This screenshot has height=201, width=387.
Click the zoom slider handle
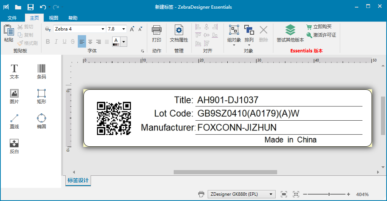click(x=329, y=194)
